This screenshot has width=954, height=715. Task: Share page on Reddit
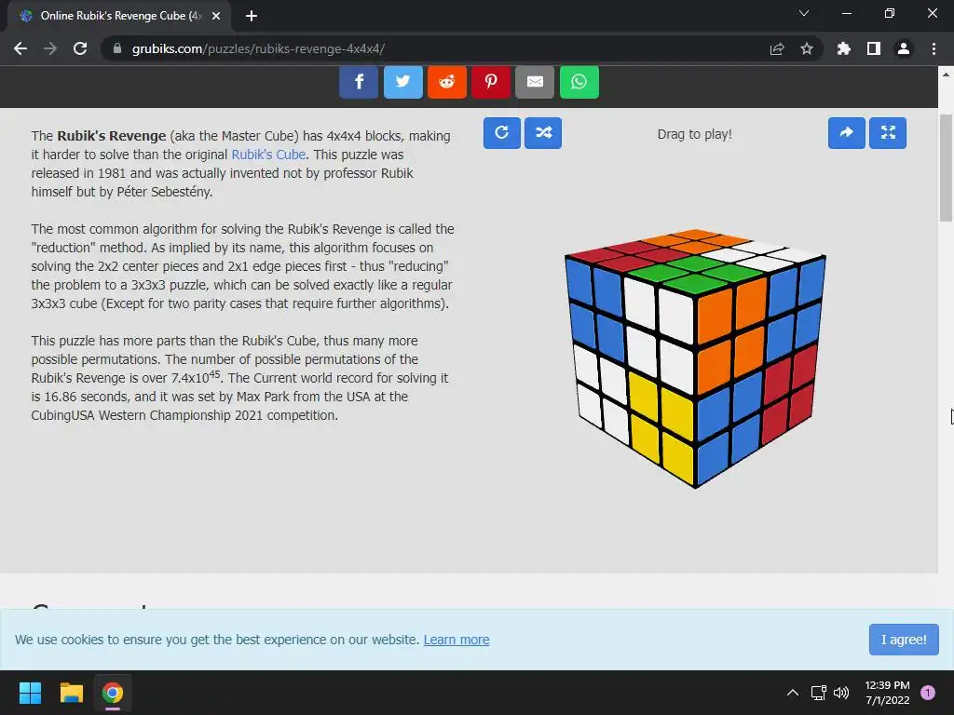click(x=446, y=82)
